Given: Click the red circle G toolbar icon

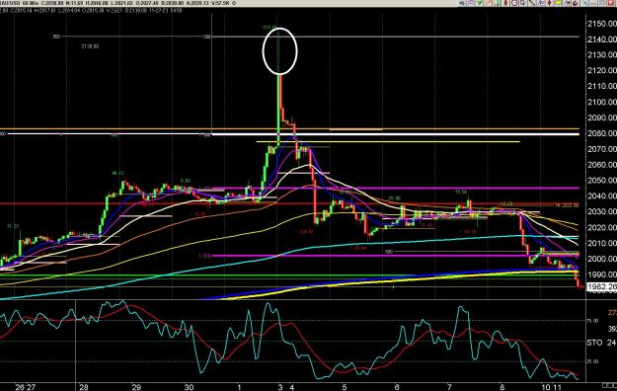Looking at the screenshot, I should (514, 3).
